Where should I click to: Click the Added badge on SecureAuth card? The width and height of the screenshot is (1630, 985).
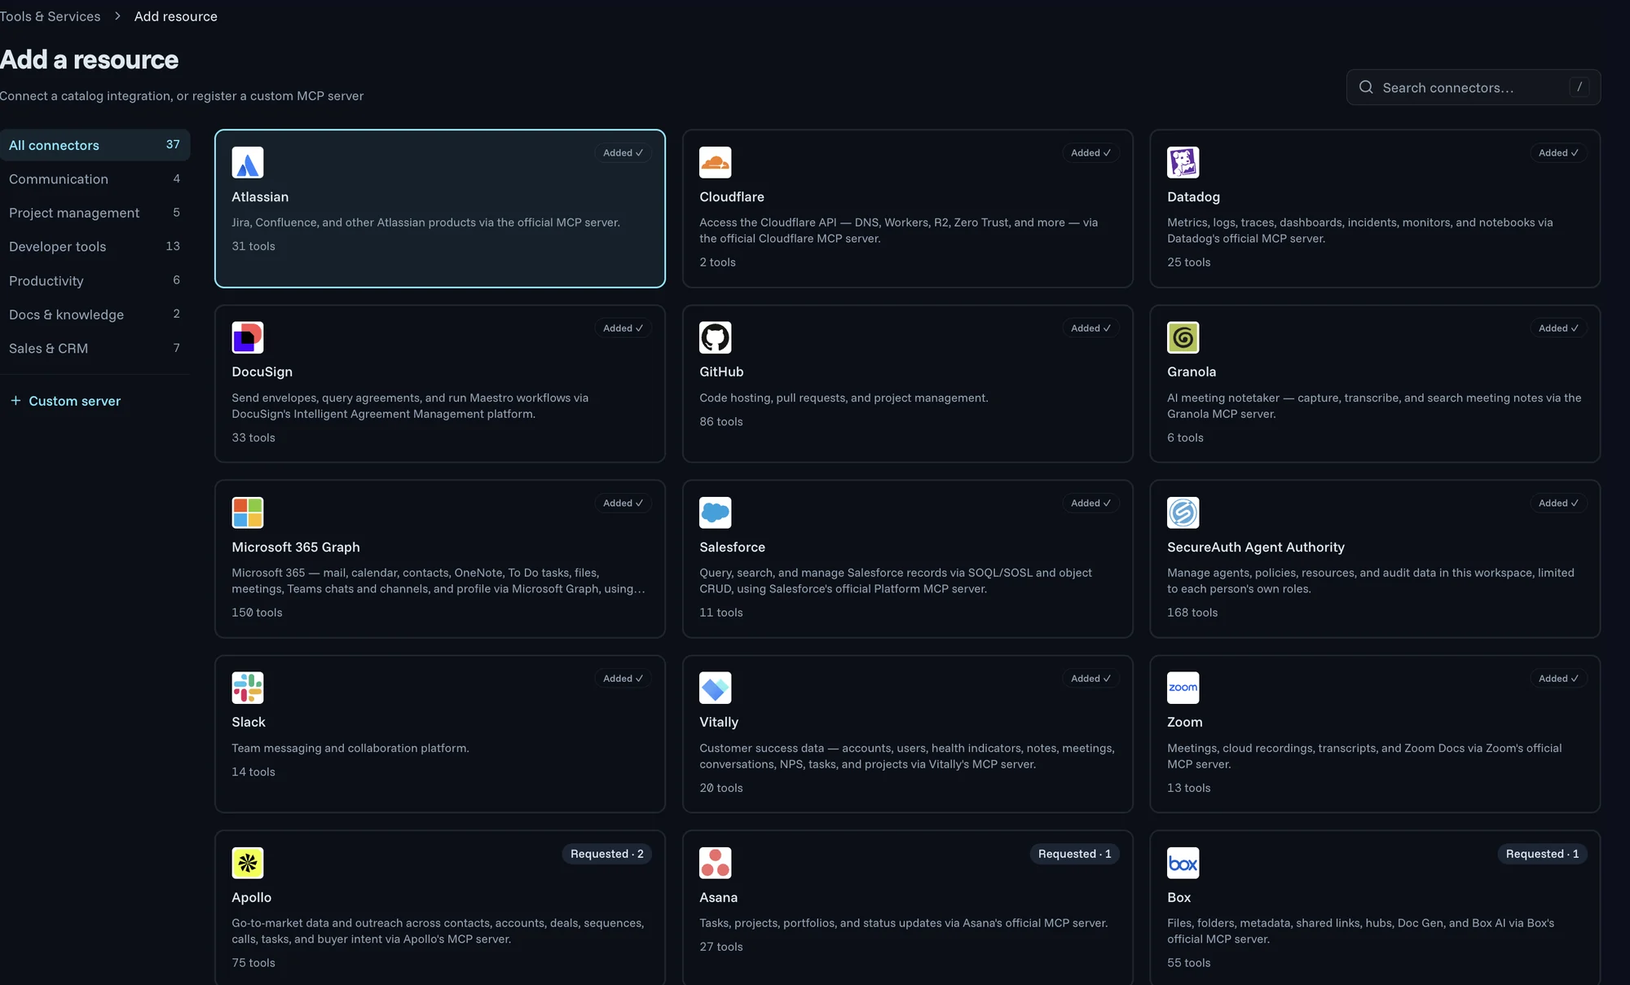click(x=1558, y=503)
